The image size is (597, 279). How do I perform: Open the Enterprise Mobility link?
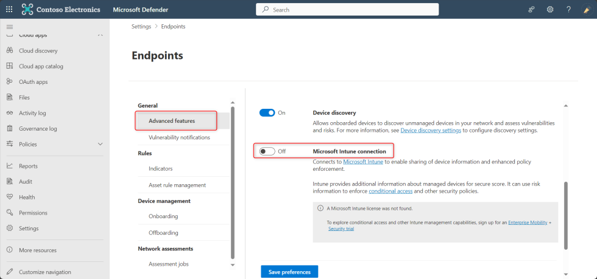click(x=528, y=222)
